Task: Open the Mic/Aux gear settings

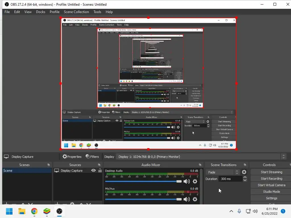Action: tap(195, 199)
